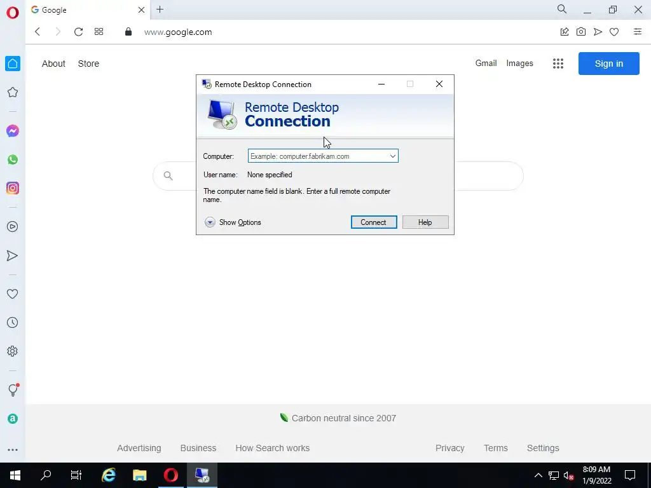Open the Google Store link

click(x=88, y=64)
